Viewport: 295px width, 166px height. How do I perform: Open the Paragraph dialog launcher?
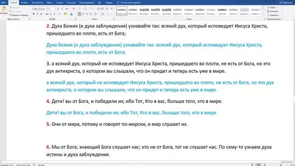114,19
